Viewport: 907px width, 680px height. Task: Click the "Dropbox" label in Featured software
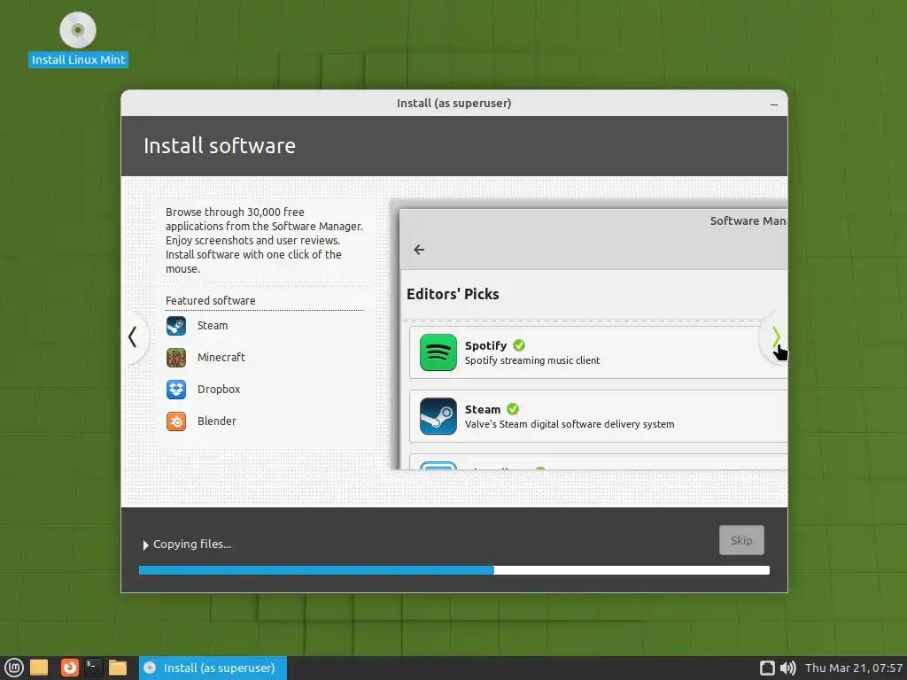(219, 390)
